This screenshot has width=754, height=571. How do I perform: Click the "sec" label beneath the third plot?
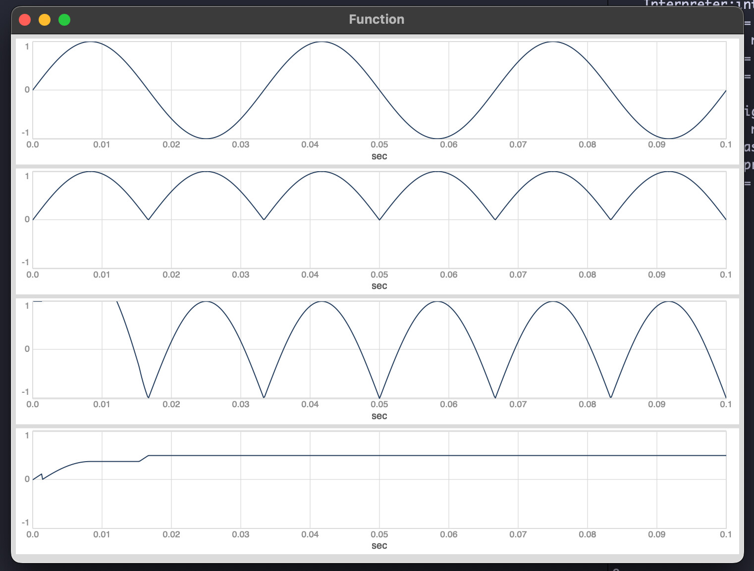click(x=379, y=416)
